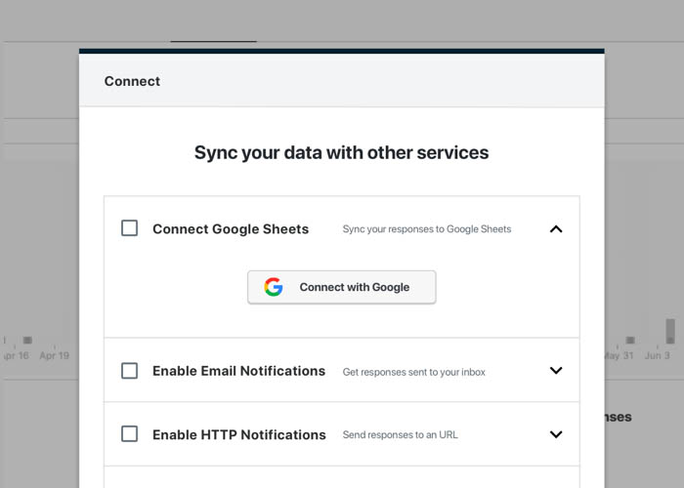This screenshot has width=684, height=488.
Task: Click the Google G logo icon
Action: (274, 287)
